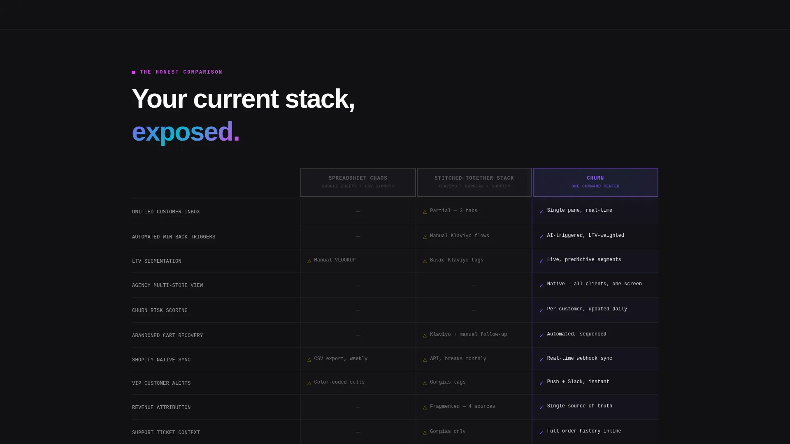Click the checkmark next to Real-time webhook sync
Screen dimensions: 790x444
point(541,360)
